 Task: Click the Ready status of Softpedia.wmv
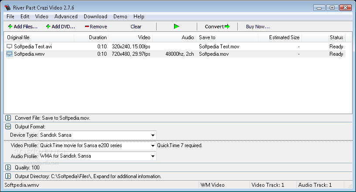coord(336,54)
